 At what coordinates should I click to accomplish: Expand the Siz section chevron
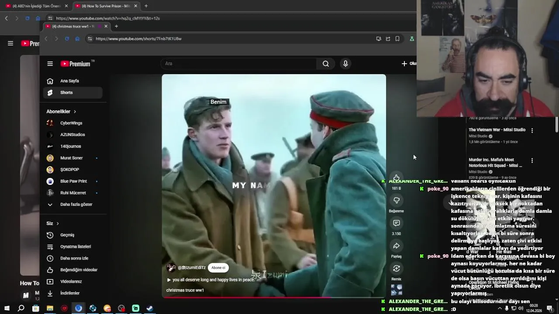pos(57,224)
